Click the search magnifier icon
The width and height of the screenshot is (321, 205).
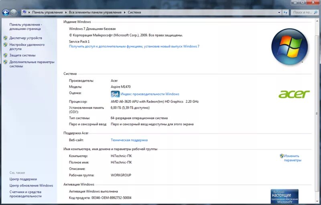(315, 12)
